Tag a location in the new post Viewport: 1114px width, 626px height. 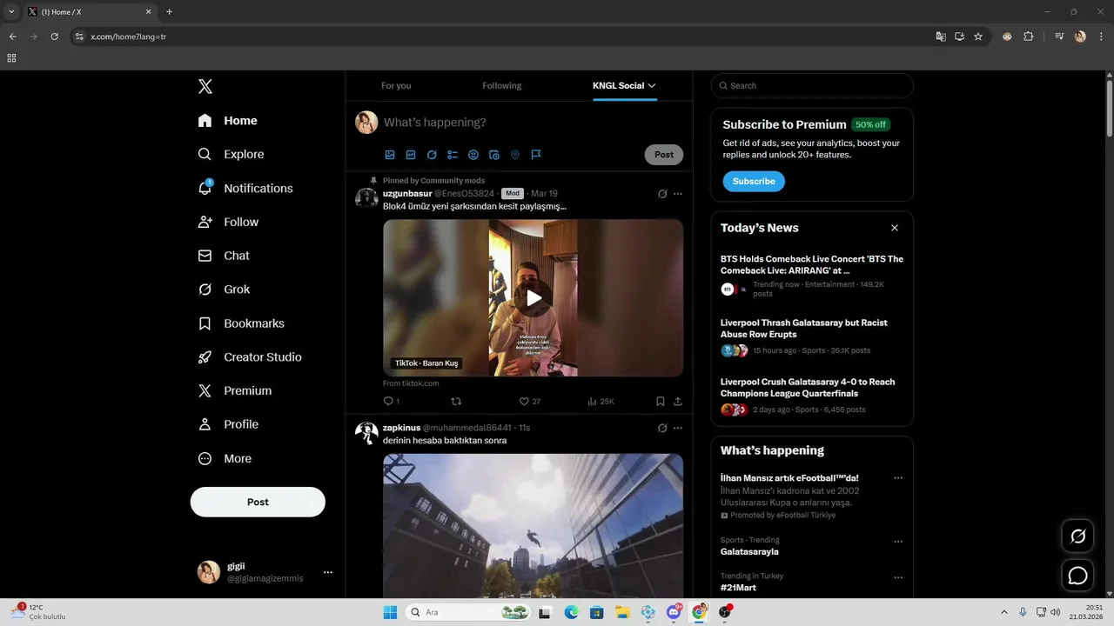point(515,155)
